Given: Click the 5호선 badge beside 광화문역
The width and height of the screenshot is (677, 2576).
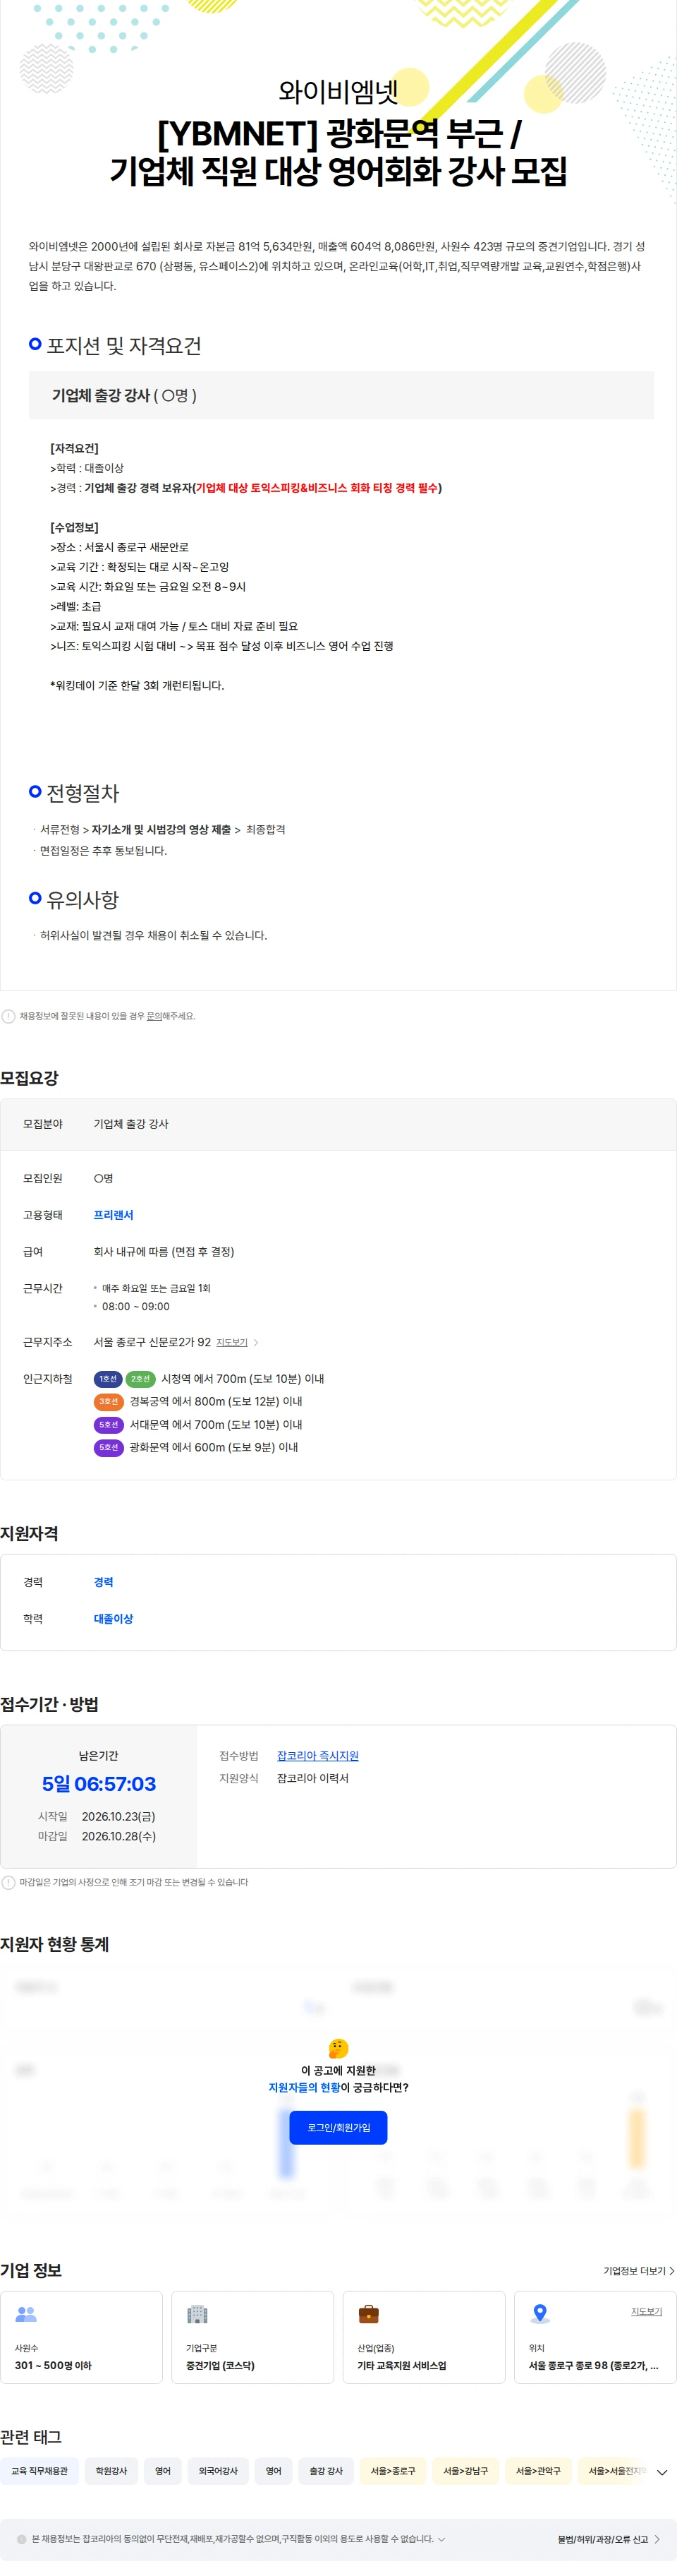Looking at the screenshot, I should click(108, 1448).
